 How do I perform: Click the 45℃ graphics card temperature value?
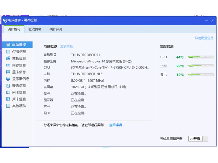(180, 75)
